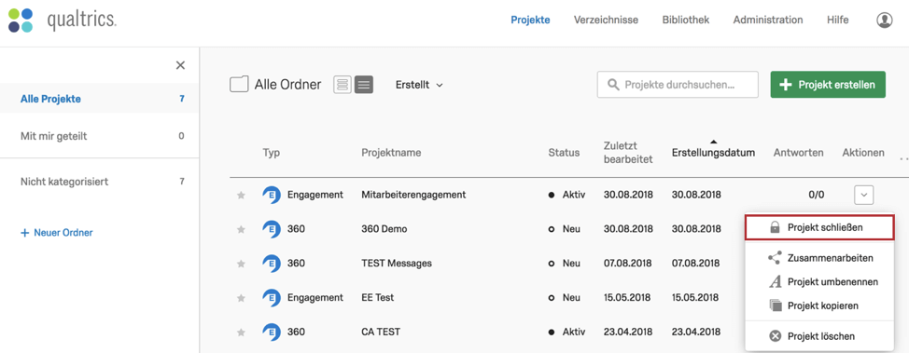The image size is (909, 353).
Task: Add a folder via Neuer Ordner
Action: click(57, 233)
